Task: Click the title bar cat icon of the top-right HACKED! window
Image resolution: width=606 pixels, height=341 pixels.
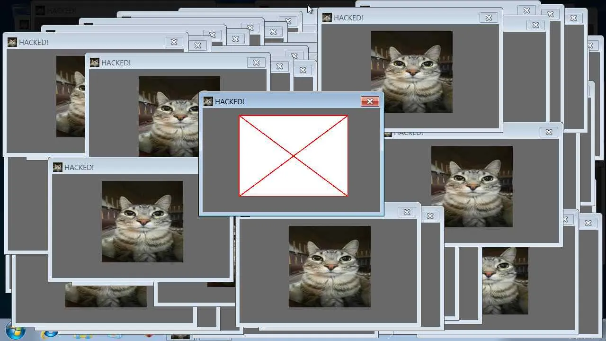Action: (327, 18)
